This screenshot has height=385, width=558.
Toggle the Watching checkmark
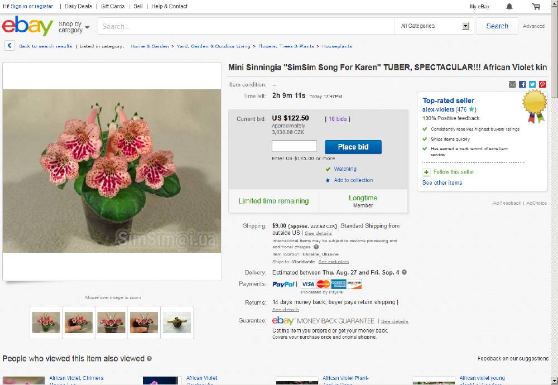tap(328, 169)
